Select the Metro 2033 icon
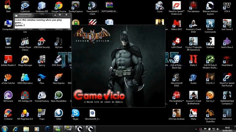This screenshot has width=236, height=132. (x=177, y=24)
